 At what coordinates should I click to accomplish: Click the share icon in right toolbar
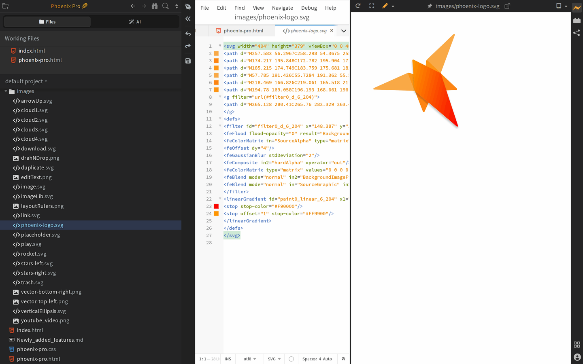(577, 33)
